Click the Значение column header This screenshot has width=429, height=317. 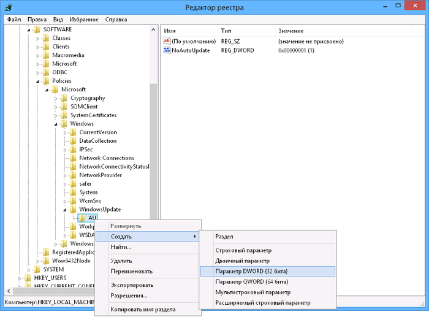point(290,30)
